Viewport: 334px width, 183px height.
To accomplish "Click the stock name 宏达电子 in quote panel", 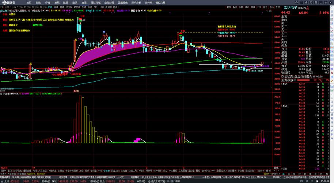I will [x=291, y=7].
